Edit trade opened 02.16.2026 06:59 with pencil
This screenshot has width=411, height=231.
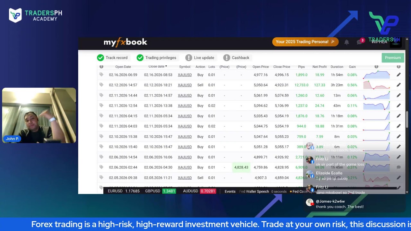tap(398, 75)
